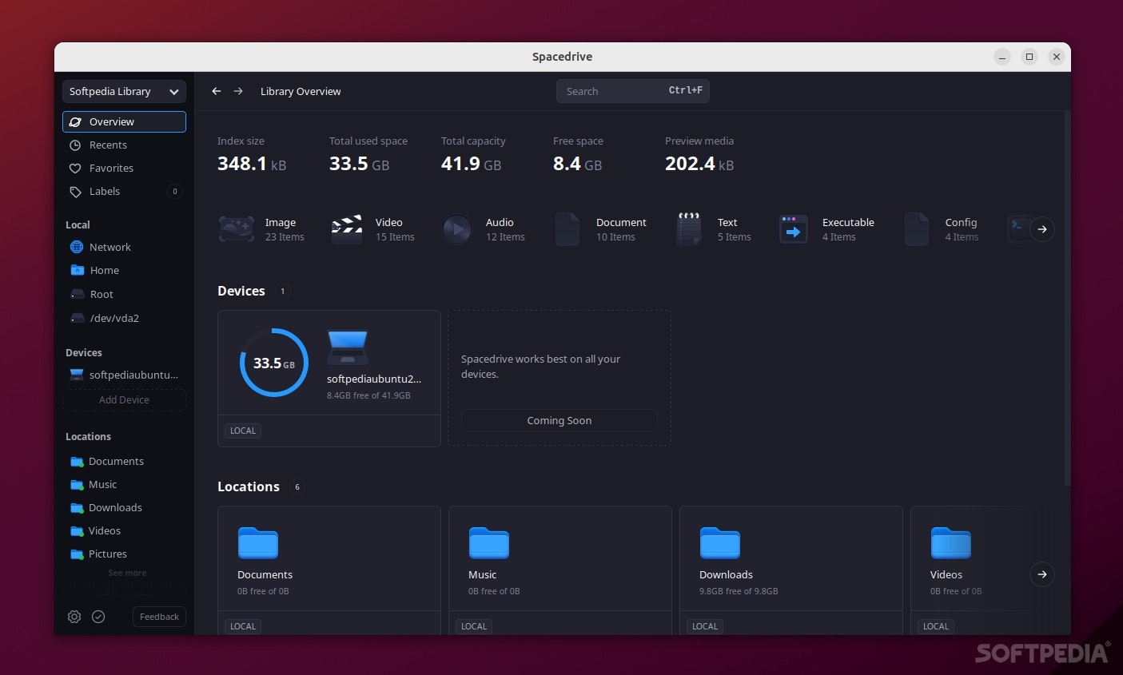Open the Video clapperboard category
The image size is (1123, 675).
click(347, 229)
